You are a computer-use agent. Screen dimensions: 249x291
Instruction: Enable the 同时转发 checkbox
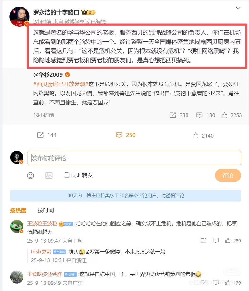point(67,175)
